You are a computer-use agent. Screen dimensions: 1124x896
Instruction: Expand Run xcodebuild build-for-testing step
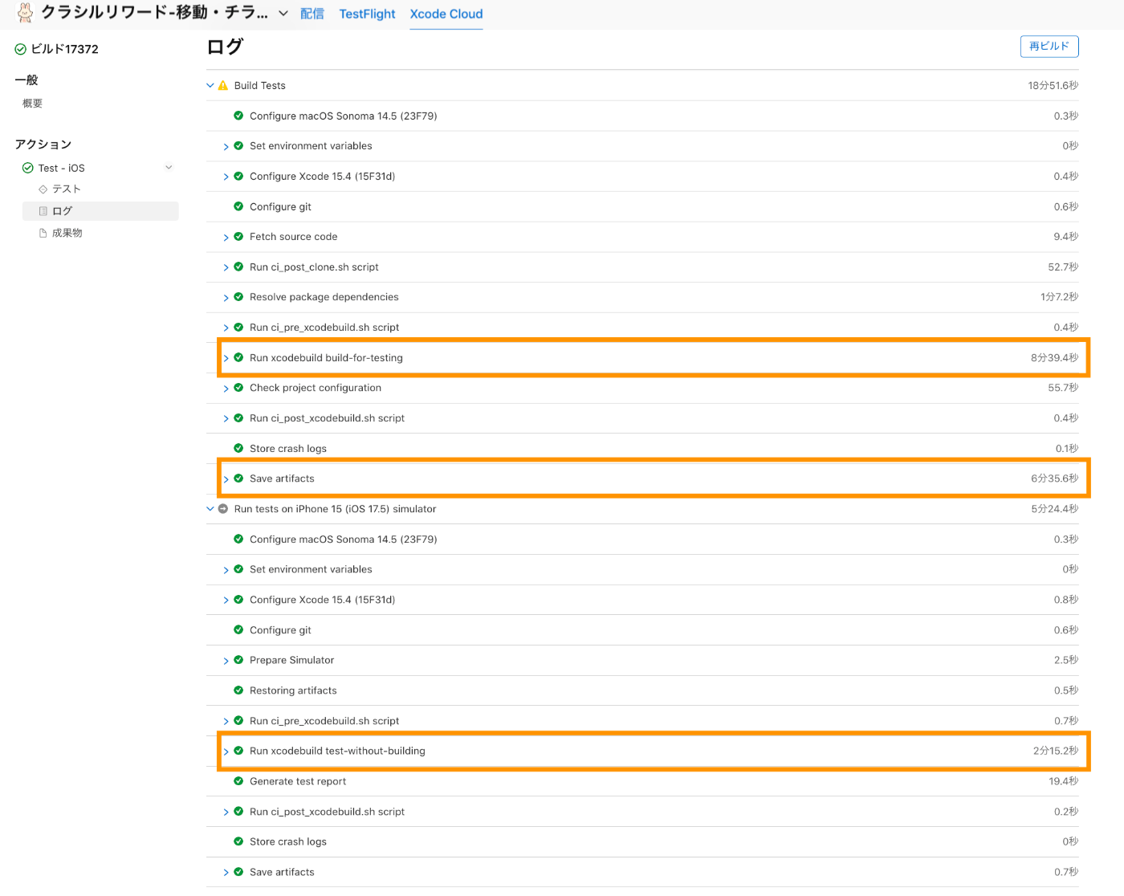tap(226, 358)
